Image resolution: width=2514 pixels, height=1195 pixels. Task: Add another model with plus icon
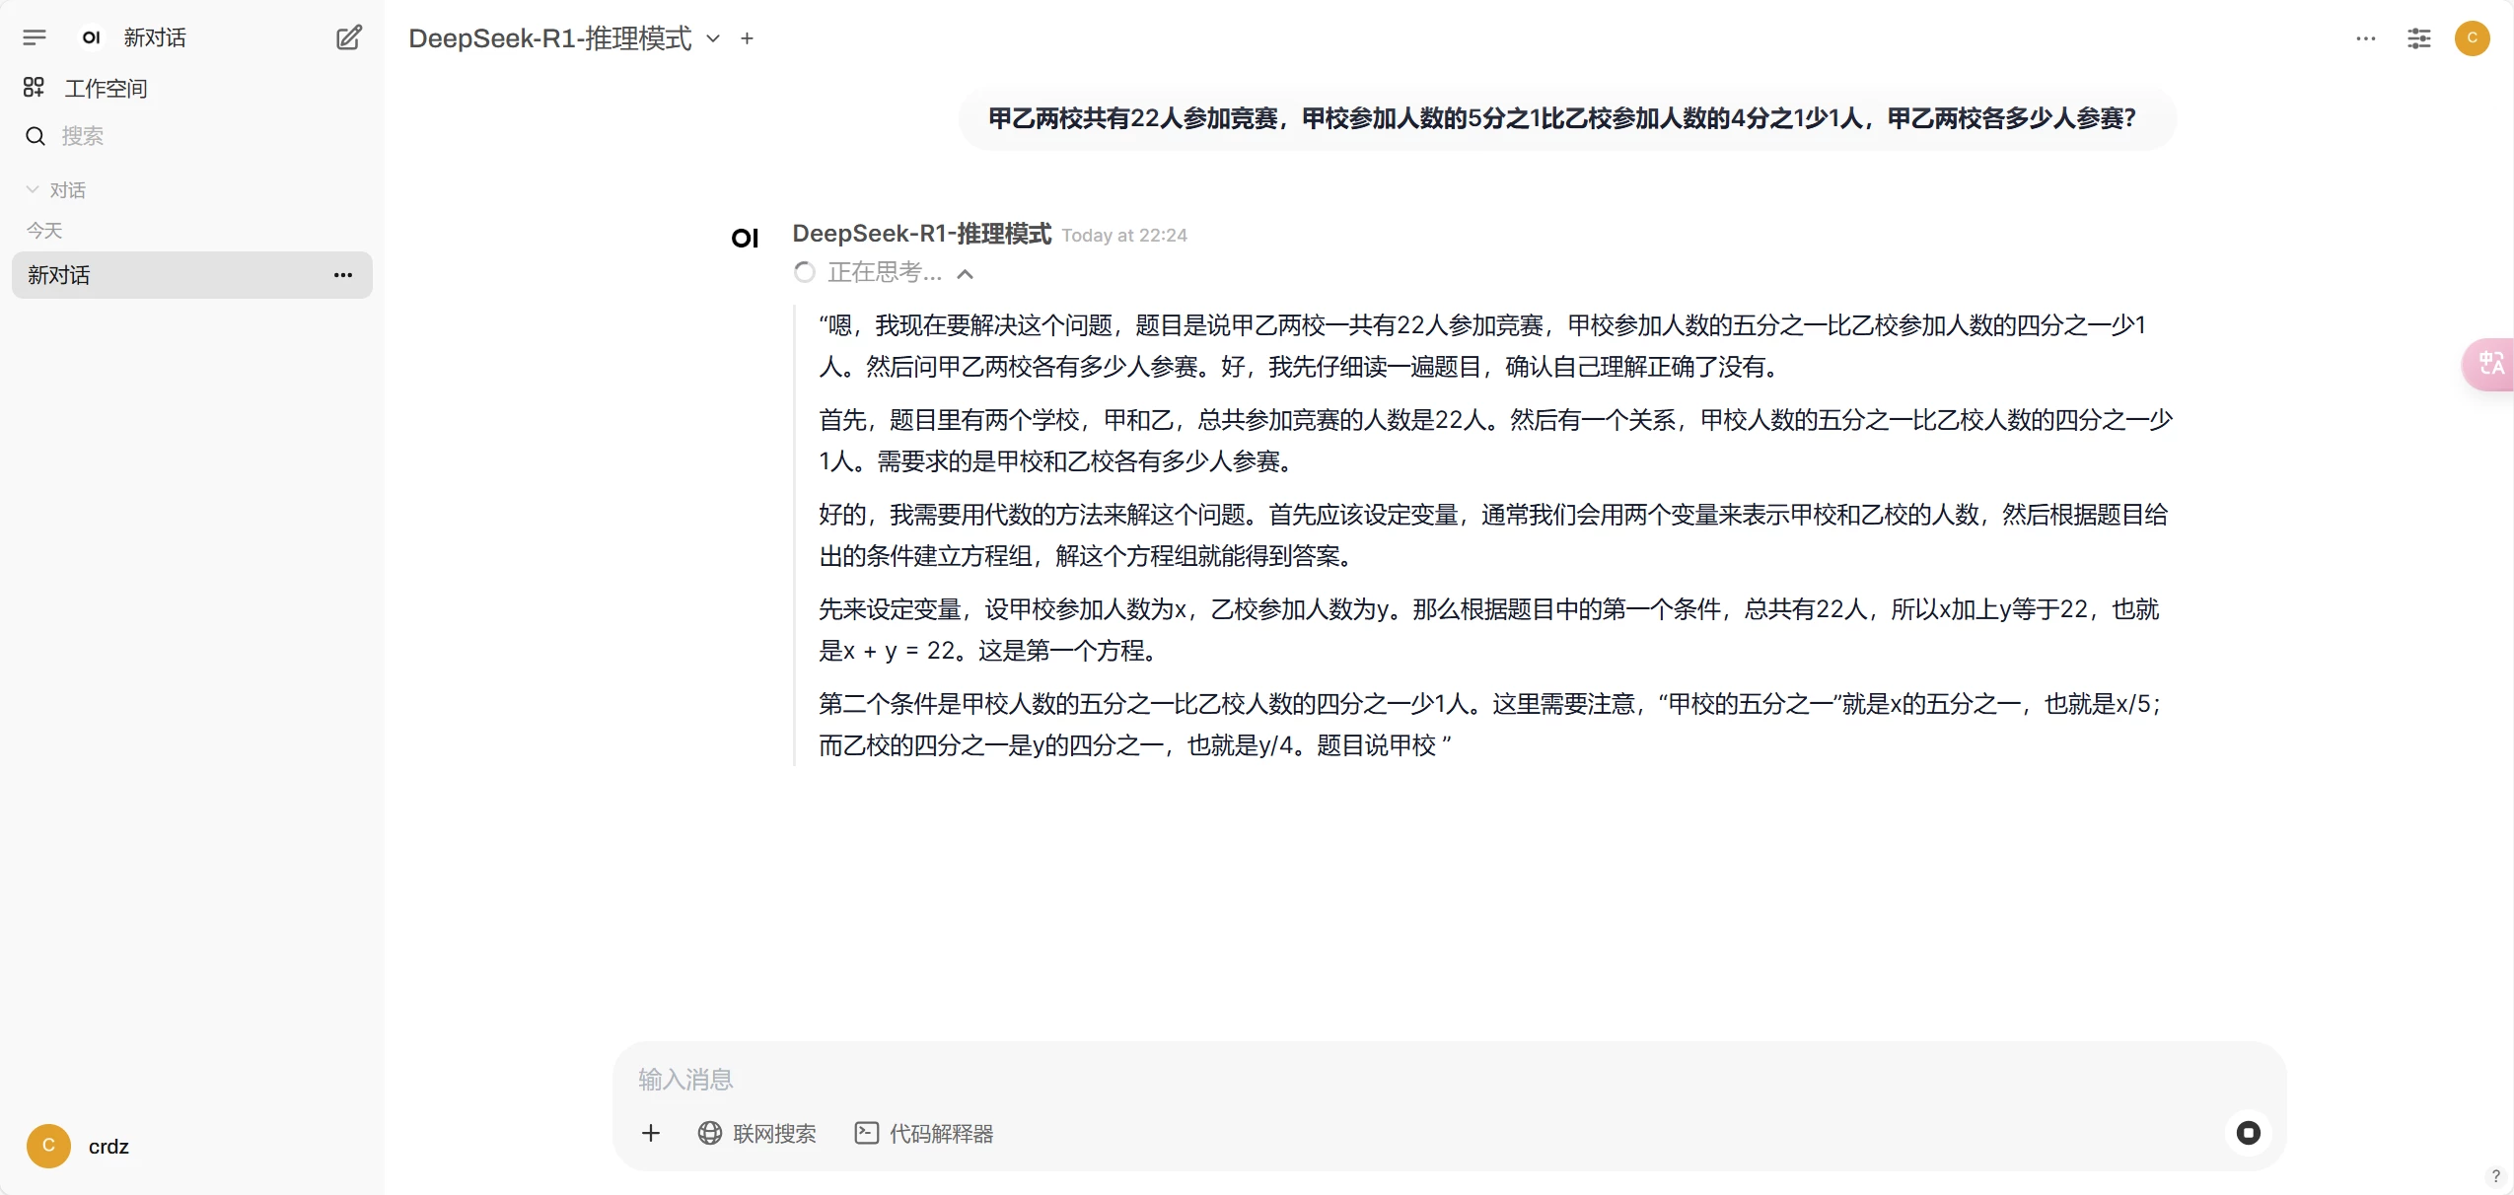(747, 38)
